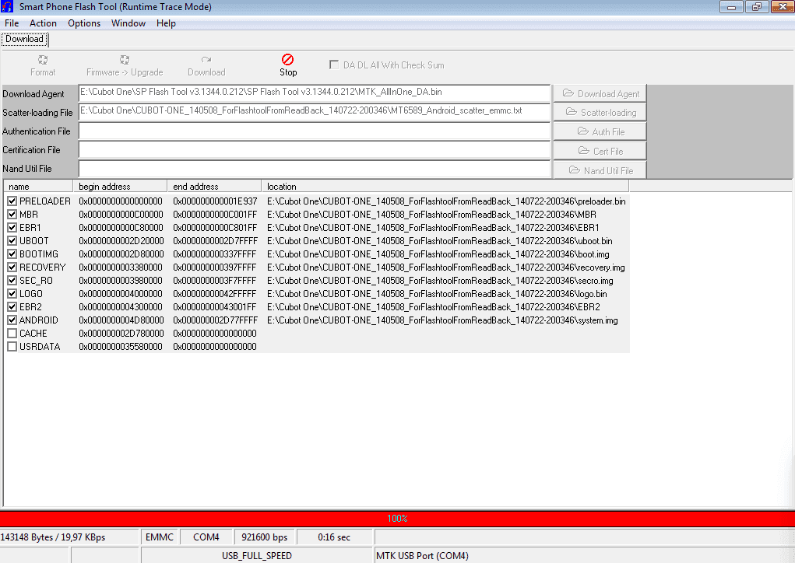This screenshot has width=795, height=563.
Task: Click the Firmware -> Upgrade toolbar icon
Action: 125,60
